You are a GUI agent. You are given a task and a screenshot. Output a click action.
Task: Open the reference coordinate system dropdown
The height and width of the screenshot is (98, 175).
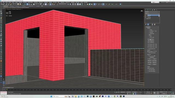(37, 4)
